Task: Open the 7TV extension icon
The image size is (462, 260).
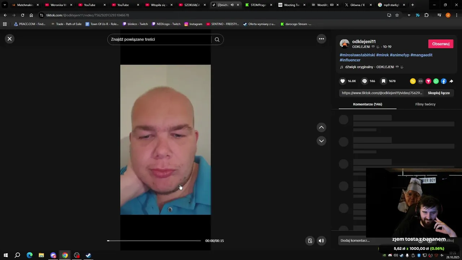Action: [418, 15]
